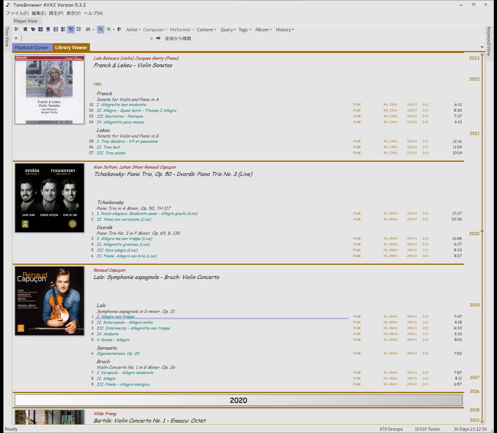Click the advanced search magnifier icon
Viewport: 497px width, 433px height.
pyautogui.click(x=109, y=30)
